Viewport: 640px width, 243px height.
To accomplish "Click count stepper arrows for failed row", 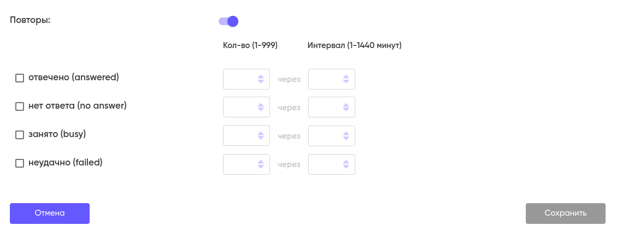I will click(x=261, y=164).
